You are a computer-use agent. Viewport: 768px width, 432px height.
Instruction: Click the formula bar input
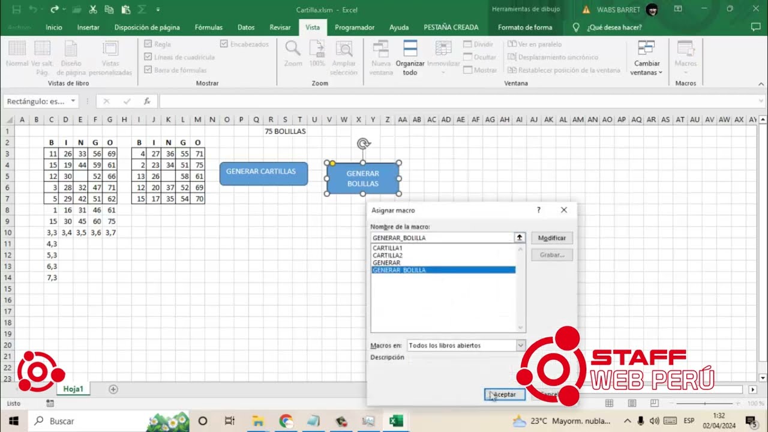tap(460, 101)
